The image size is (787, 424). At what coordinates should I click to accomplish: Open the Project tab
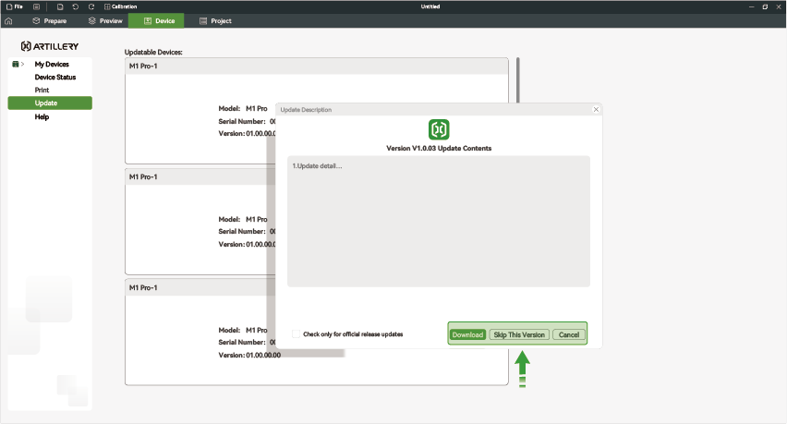click(x=215, y=21)
